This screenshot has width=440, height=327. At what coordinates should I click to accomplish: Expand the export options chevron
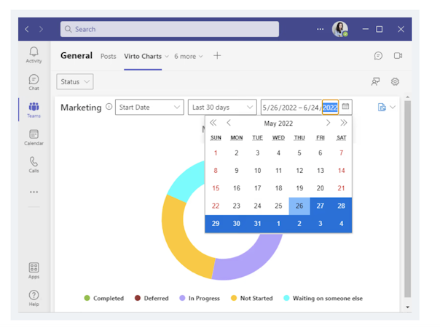pos(393,107)
